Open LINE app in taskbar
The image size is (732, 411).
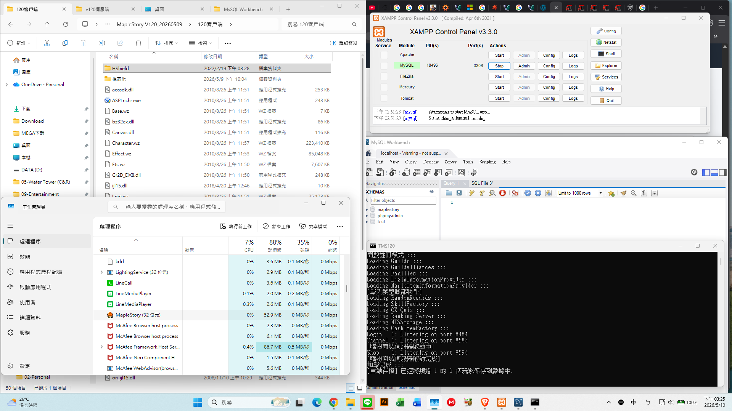point(367,402)
